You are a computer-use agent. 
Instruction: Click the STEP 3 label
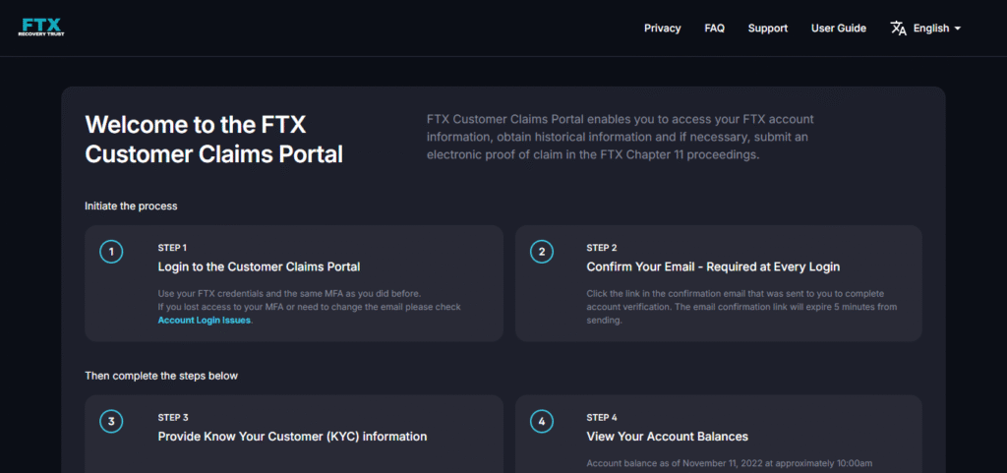173,417
